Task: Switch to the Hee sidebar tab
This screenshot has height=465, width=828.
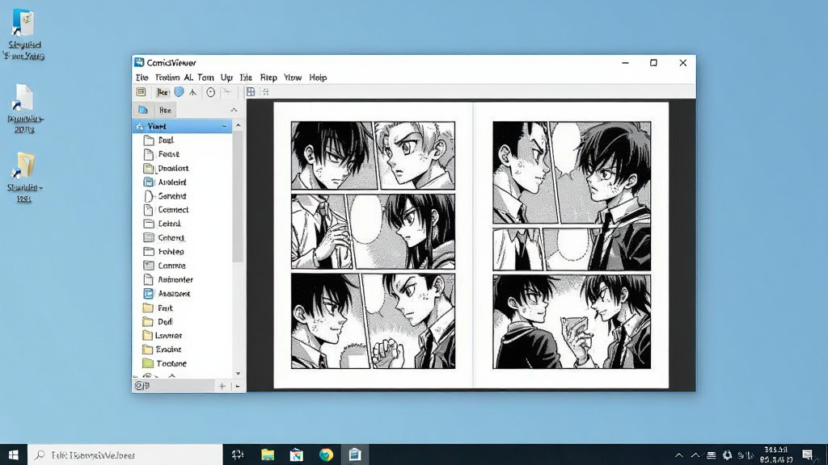Action: (165, 110)
